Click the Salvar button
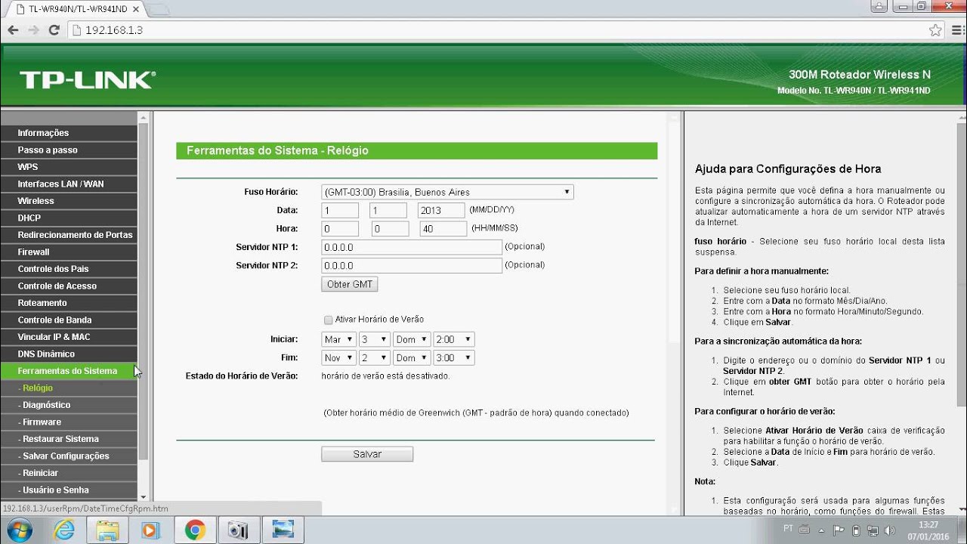Image resolution: width=967 pixels, height=544 pixels. tap(367, 454)
